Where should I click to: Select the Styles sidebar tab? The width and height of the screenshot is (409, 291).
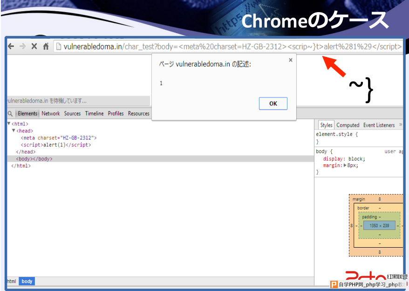pyautogui.click(x=326, y=125)
